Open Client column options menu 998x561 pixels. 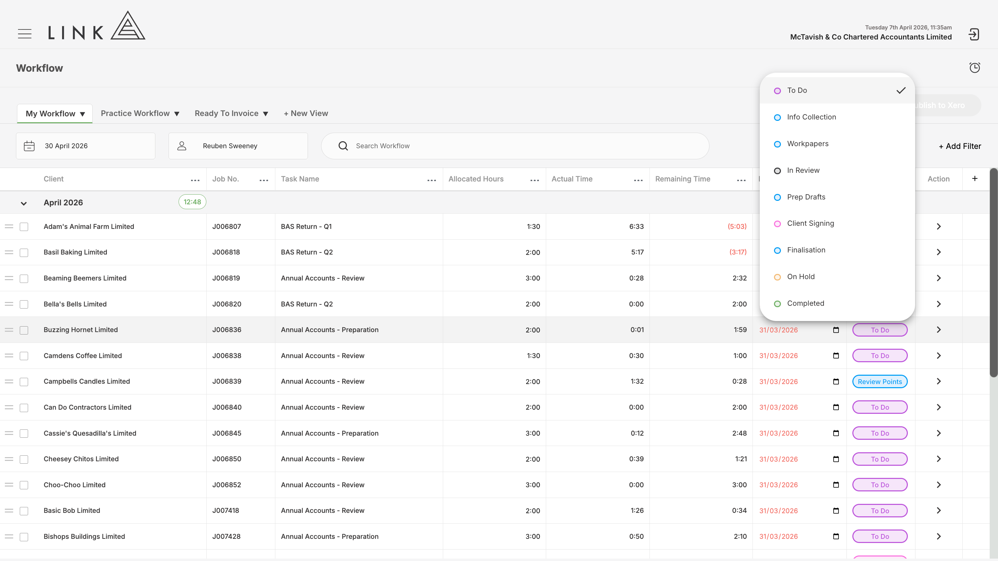coord(195,180)
